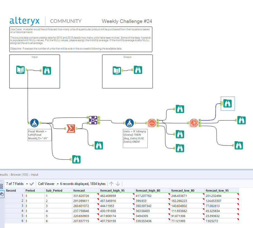Select cell 23.393632
253x228 pixels.
pyautogui.click(x=222, y=216)
